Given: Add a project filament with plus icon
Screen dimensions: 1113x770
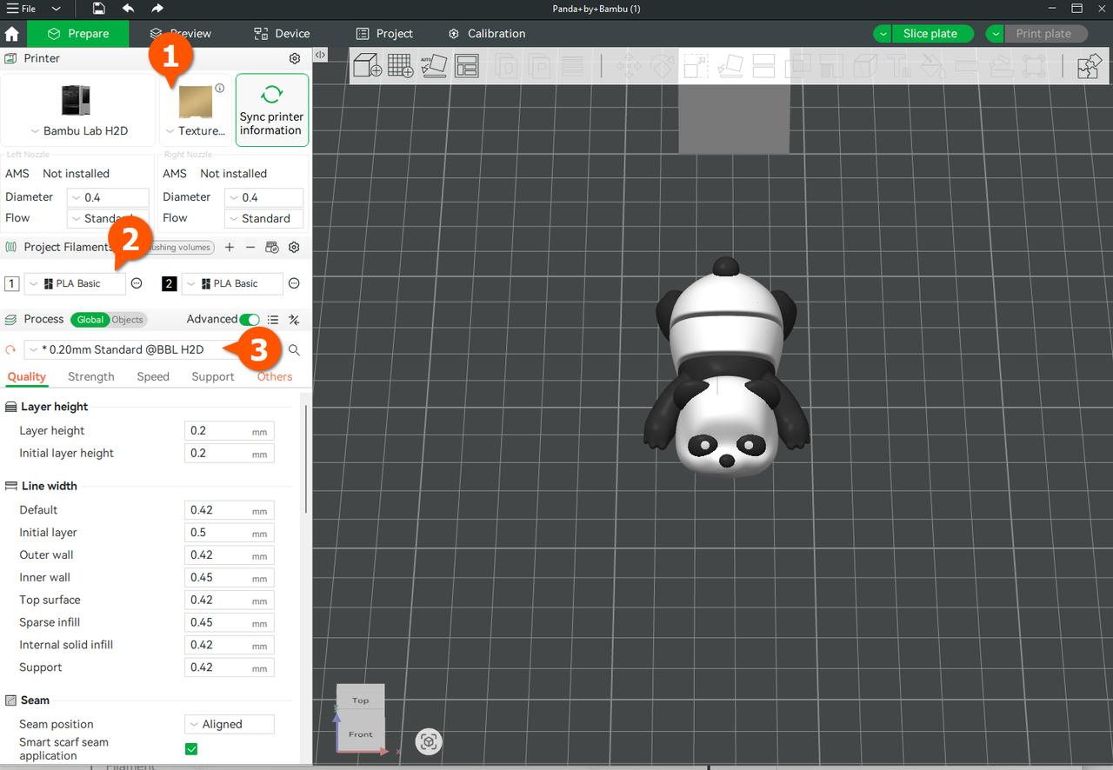Looking at the screenshot, I should pos(230,248).
